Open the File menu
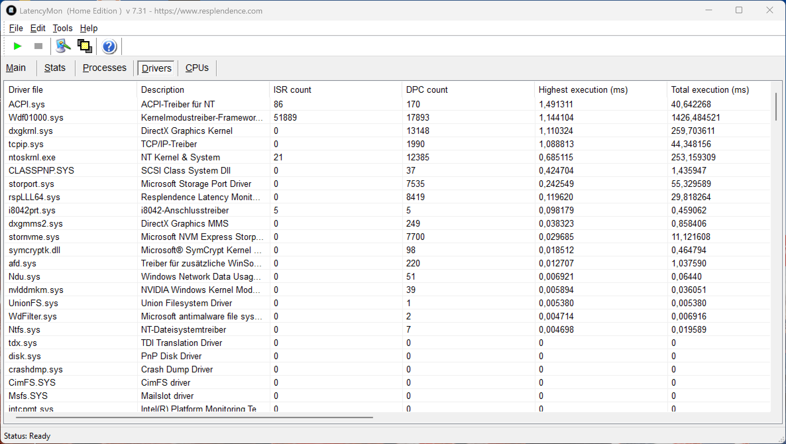Screen dimensions: 786x444 (16, 28)
